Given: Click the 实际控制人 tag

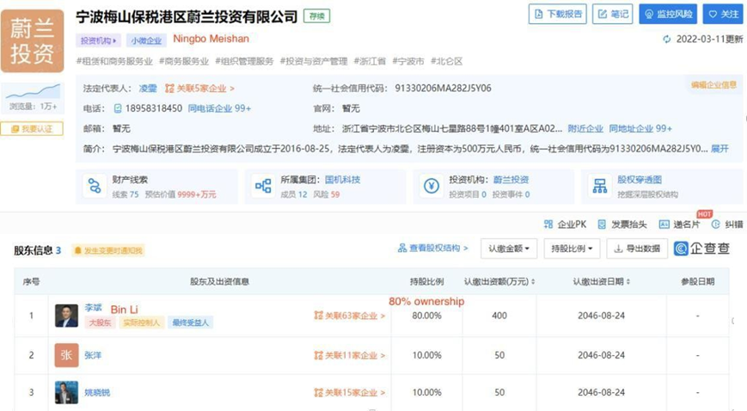Looking at the screenshot, I should [x=141, y=322].
